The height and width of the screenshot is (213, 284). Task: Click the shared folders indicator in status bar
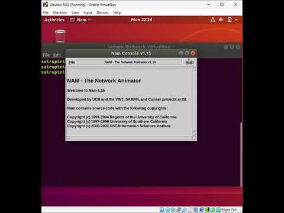pyautogui.click(x=191, y=210)
